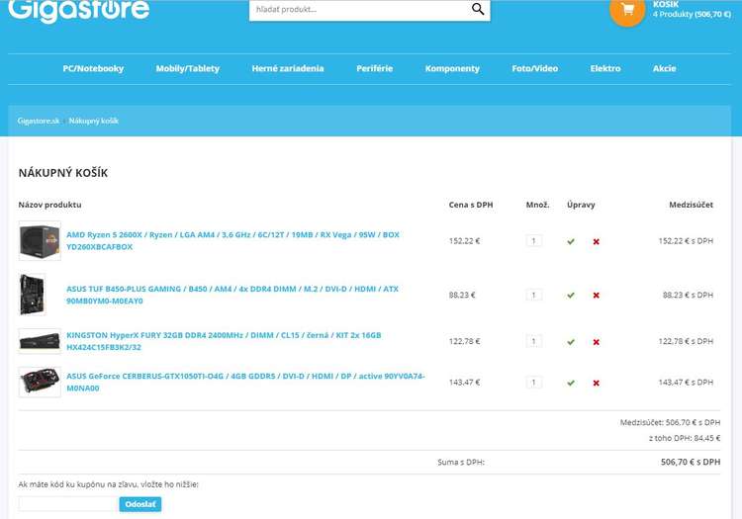
Task: Click the 152,22 € unit price
Action: coord(464,241)
